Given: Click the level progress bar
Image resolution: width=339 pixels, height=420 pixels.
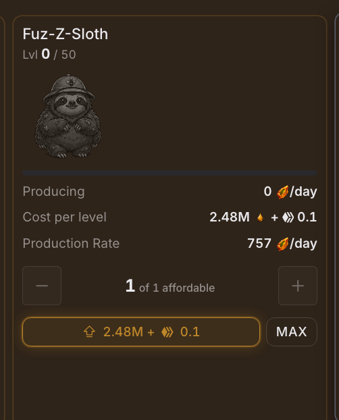Looking at the screenshot, I should [x=170, y=173].
